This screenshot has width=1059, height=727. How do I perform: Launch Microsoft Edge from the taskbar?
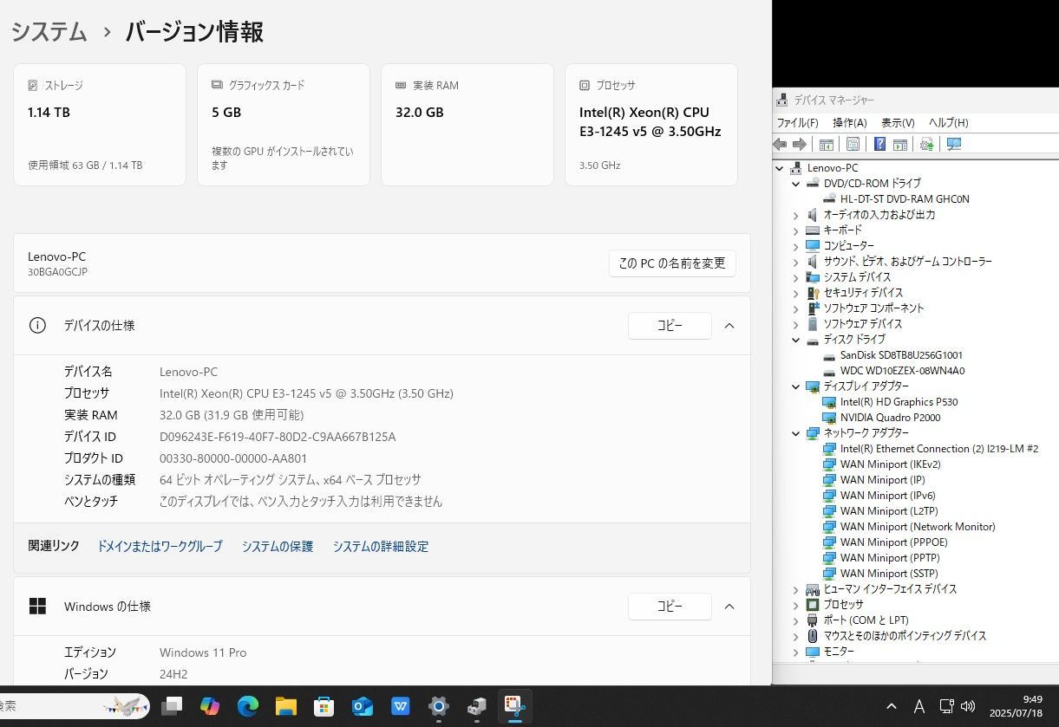248,707
